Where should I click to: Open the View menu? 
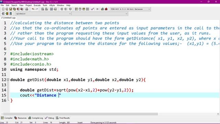tap(21, 6)
